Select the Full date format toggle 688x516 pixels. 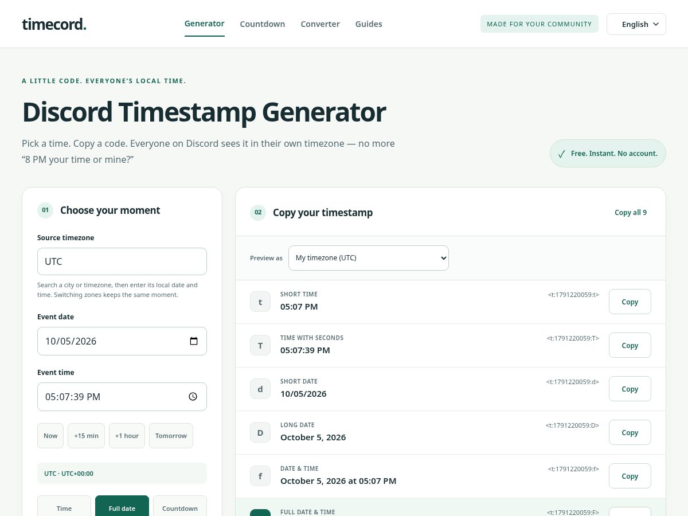tap(122, 506)
